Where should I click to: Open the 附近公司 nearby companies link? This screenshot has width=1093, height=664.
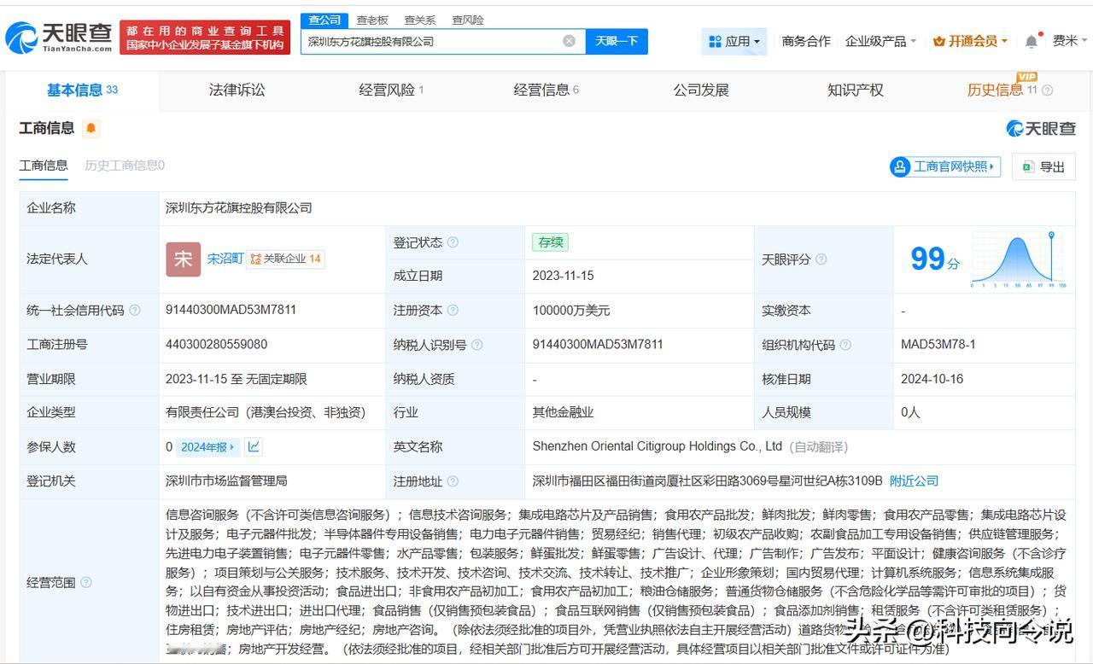click(x=914, y=481)
